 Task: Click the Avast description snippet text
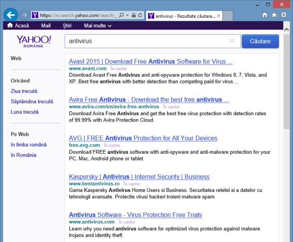point(168,78)
